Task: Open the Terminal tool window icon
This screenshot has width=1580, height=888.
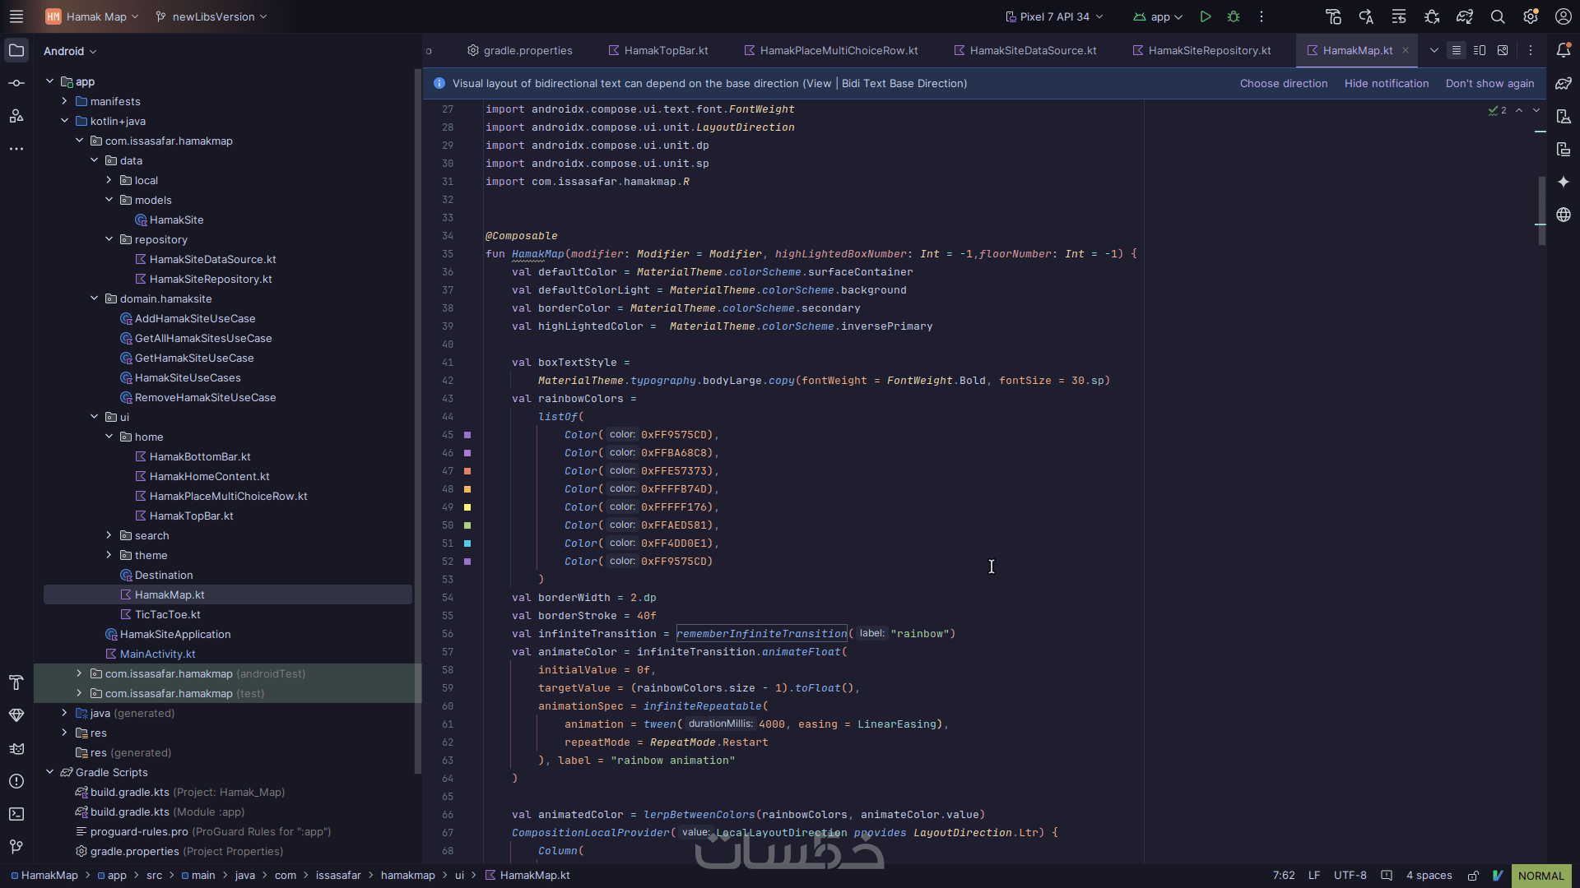Action: click(x=16, y=814)
